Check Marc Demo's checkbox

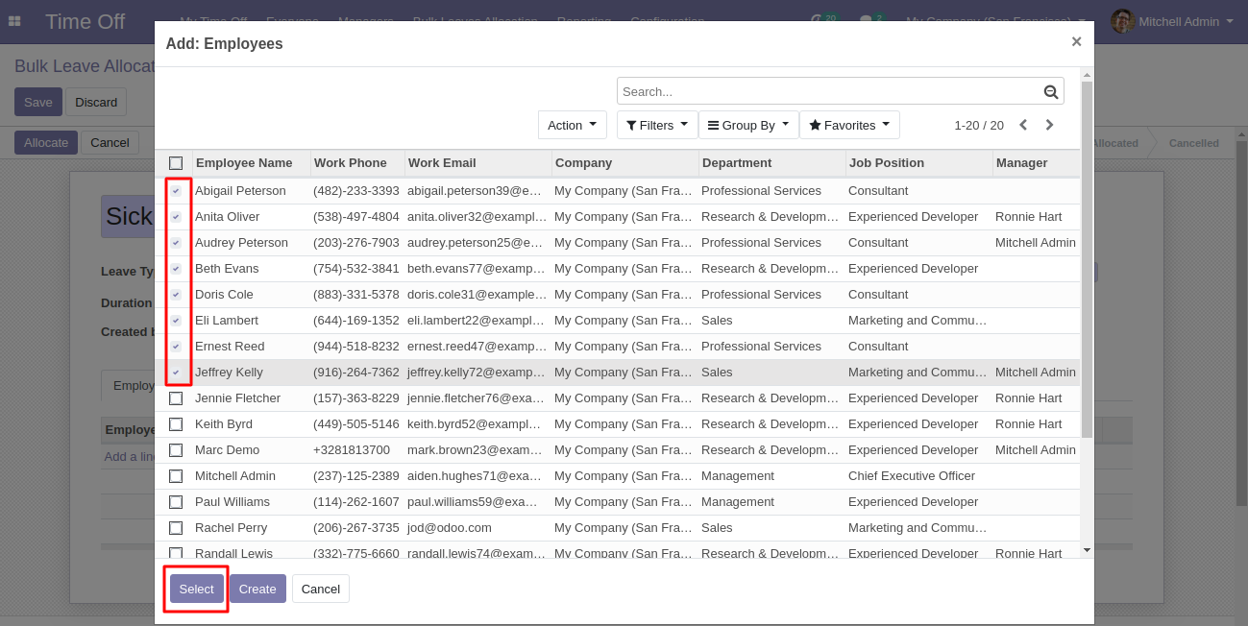click(x=176, y=450)
